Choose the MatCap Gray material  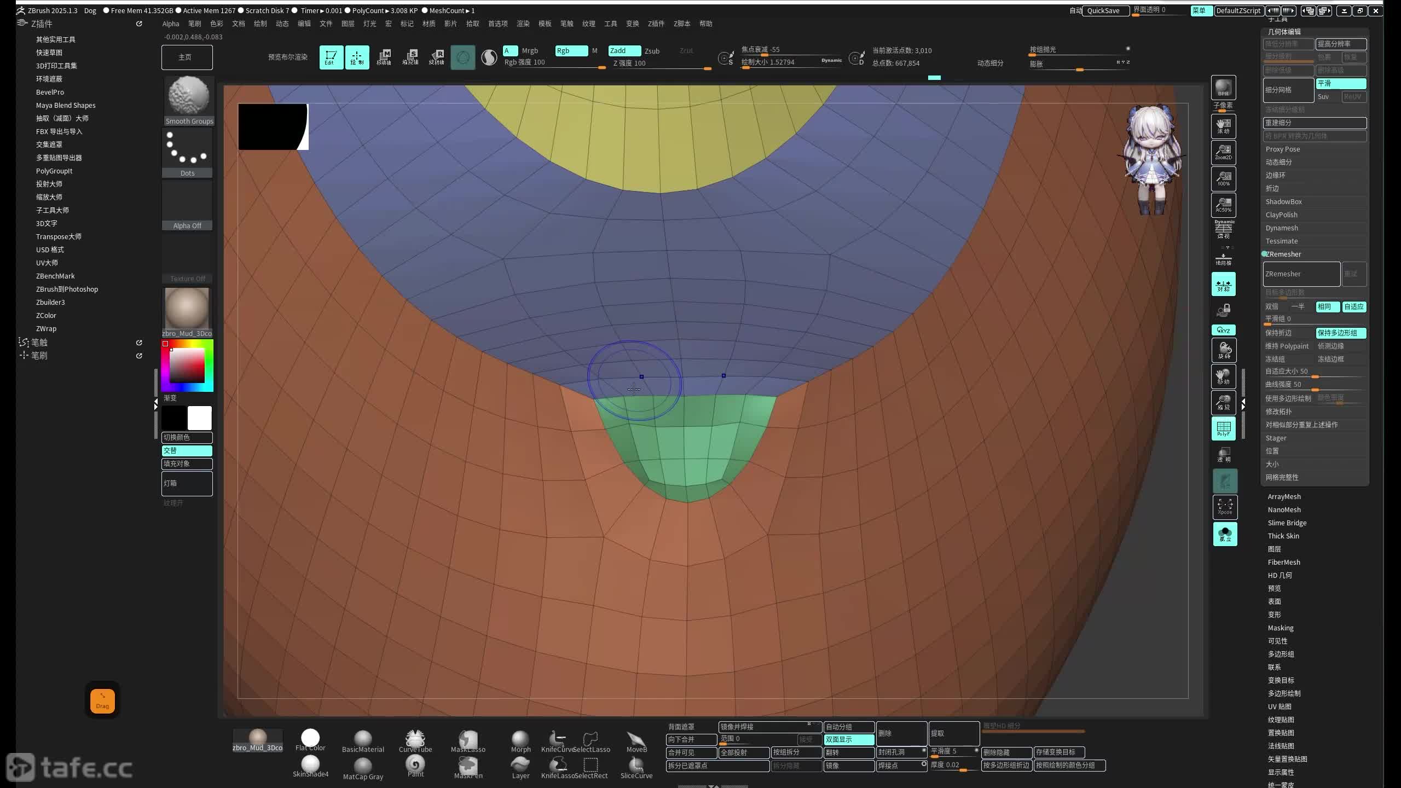363,768
